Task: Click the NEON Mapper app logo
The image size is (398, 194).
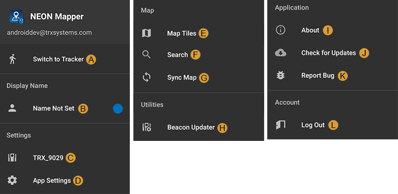Action: click(x=16, y=16)
